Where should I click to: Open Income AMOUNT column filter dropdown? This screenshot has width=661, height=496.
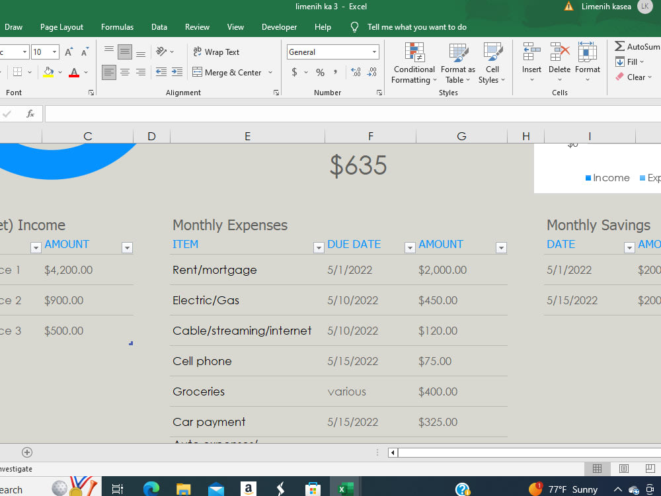[127, 247]
